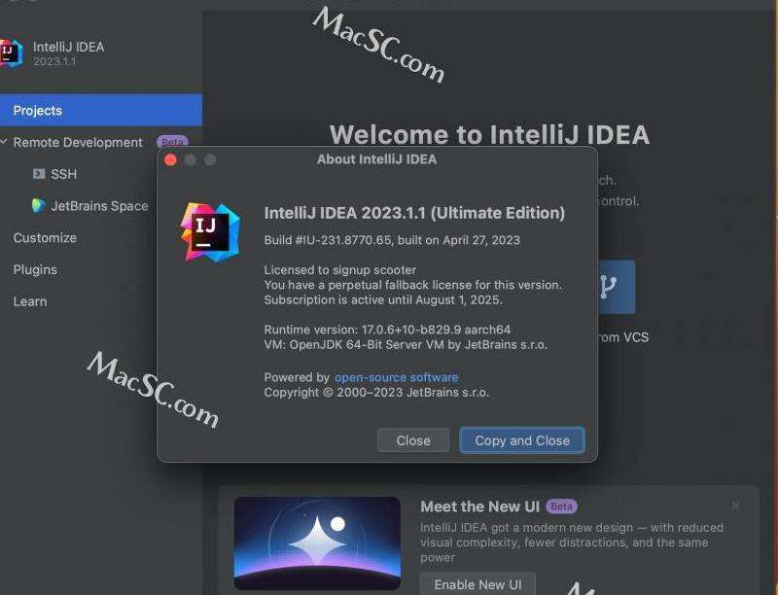Click the Close button in the About dialog
This screenshot has height=595, width=778.
tap(412, 440)
